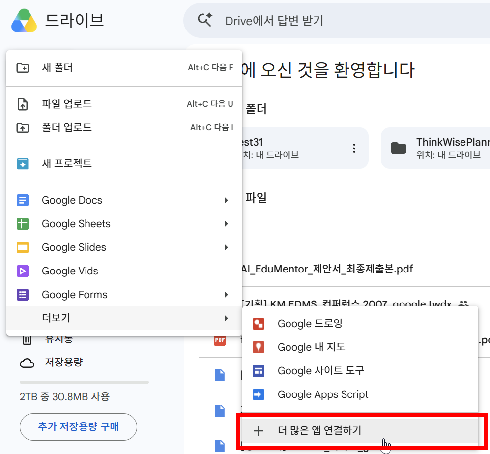The height and width of the screenshot is (454, 490).
Task: Click the Google 사이트 도구 icon
Action: click(259, 371)
